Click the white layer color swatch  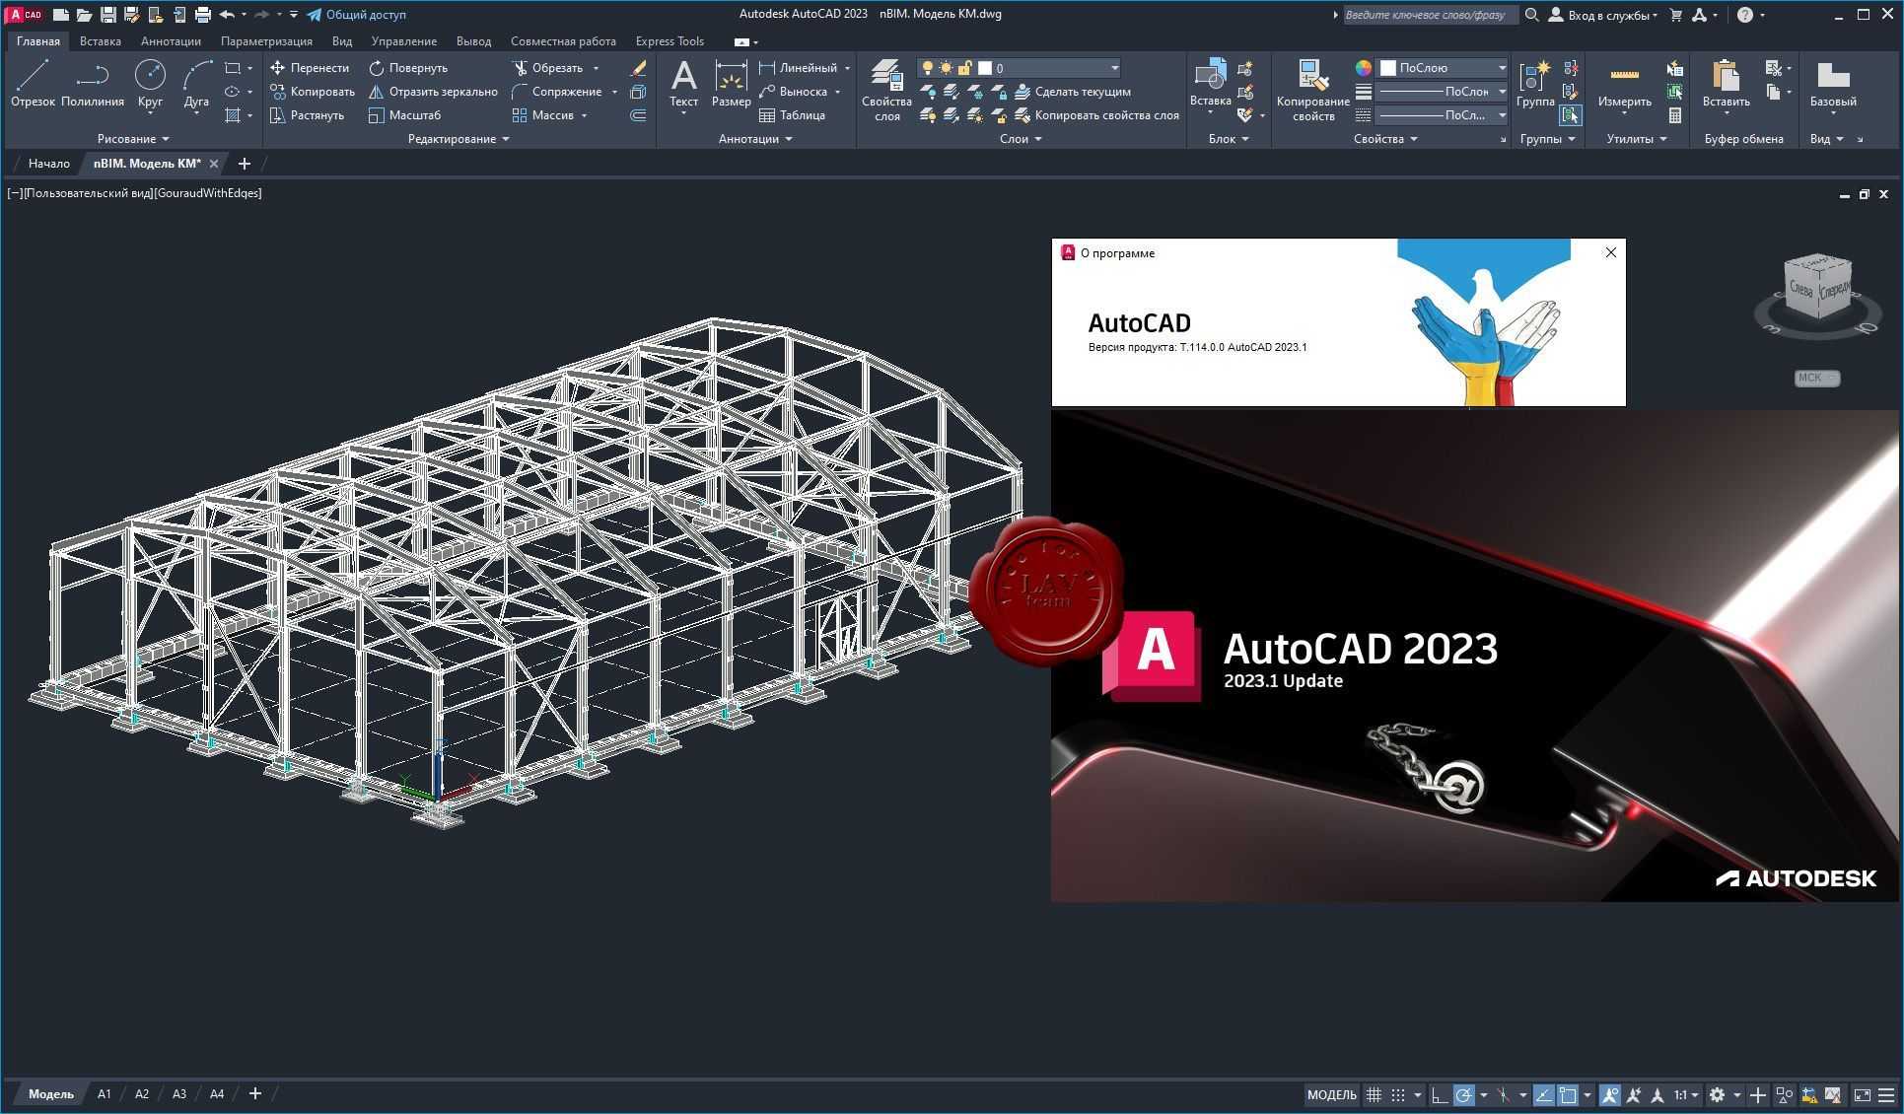984,68
